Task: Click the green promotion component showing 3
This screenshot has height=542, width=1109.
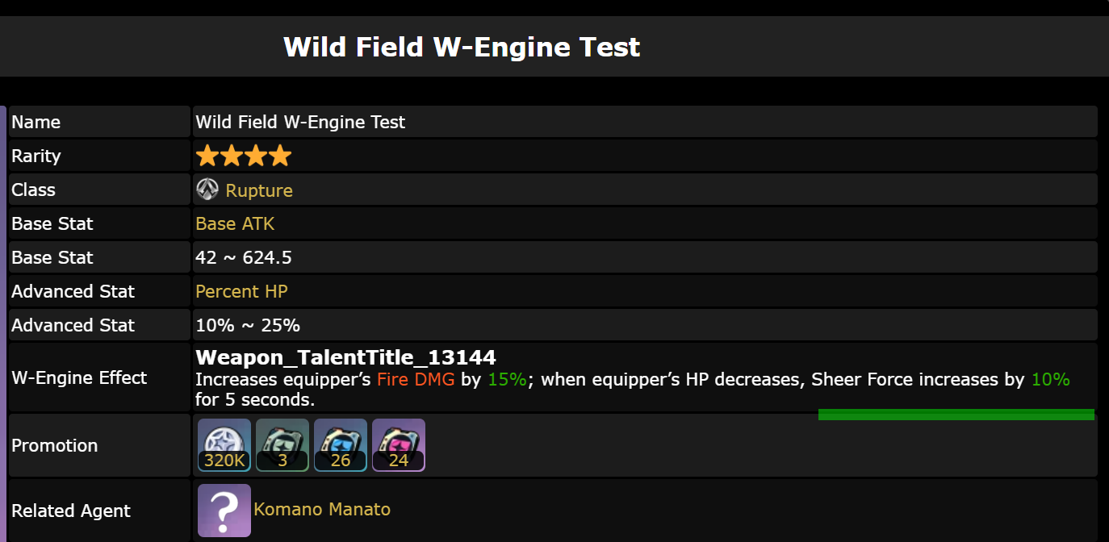Action: click(x=282, y=444)
